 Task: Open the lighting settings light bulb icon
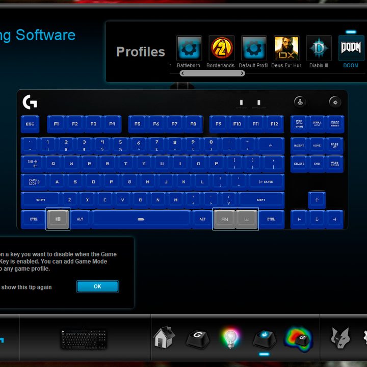[x=230, y=338]
